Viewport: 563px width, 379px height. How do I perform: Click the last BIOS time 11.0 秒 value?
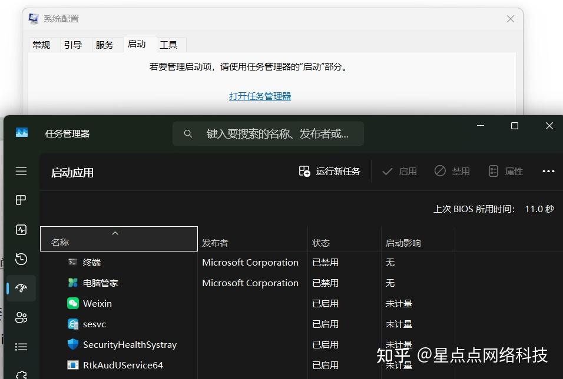(539, 209)
